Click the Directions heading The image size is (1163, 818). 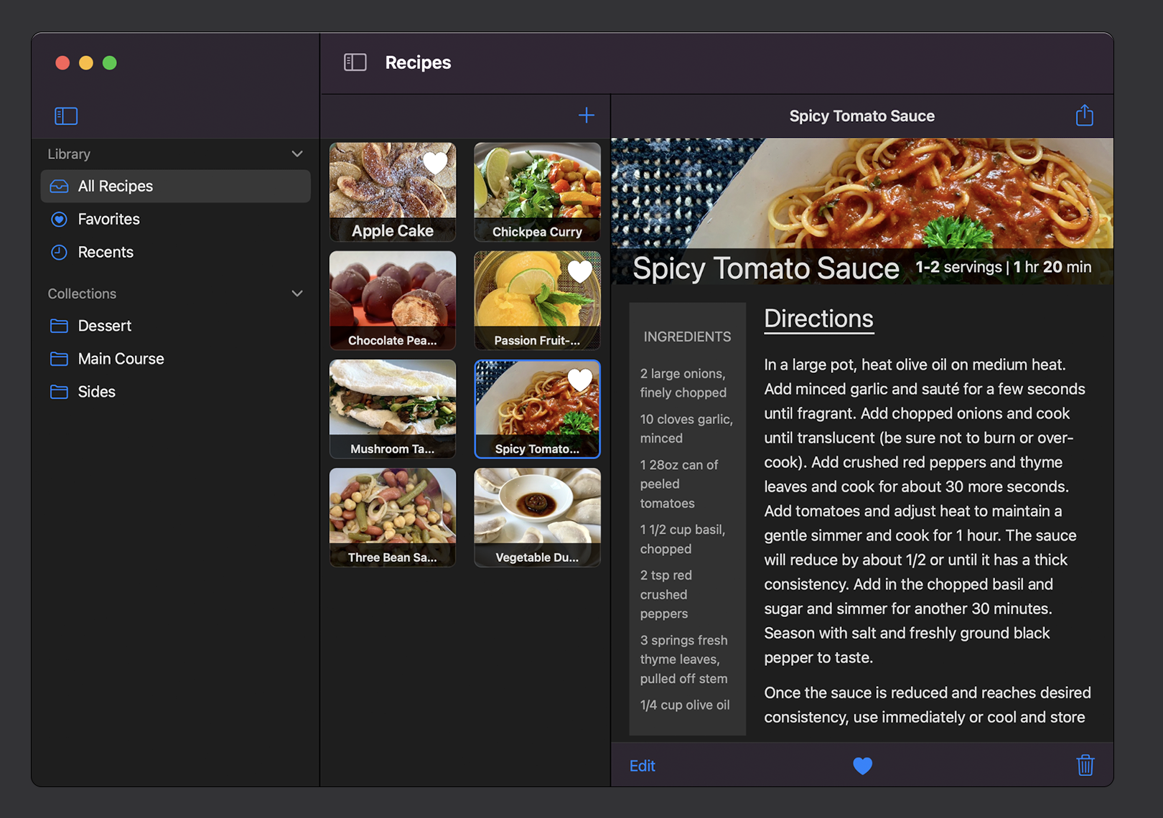point(818,319)
